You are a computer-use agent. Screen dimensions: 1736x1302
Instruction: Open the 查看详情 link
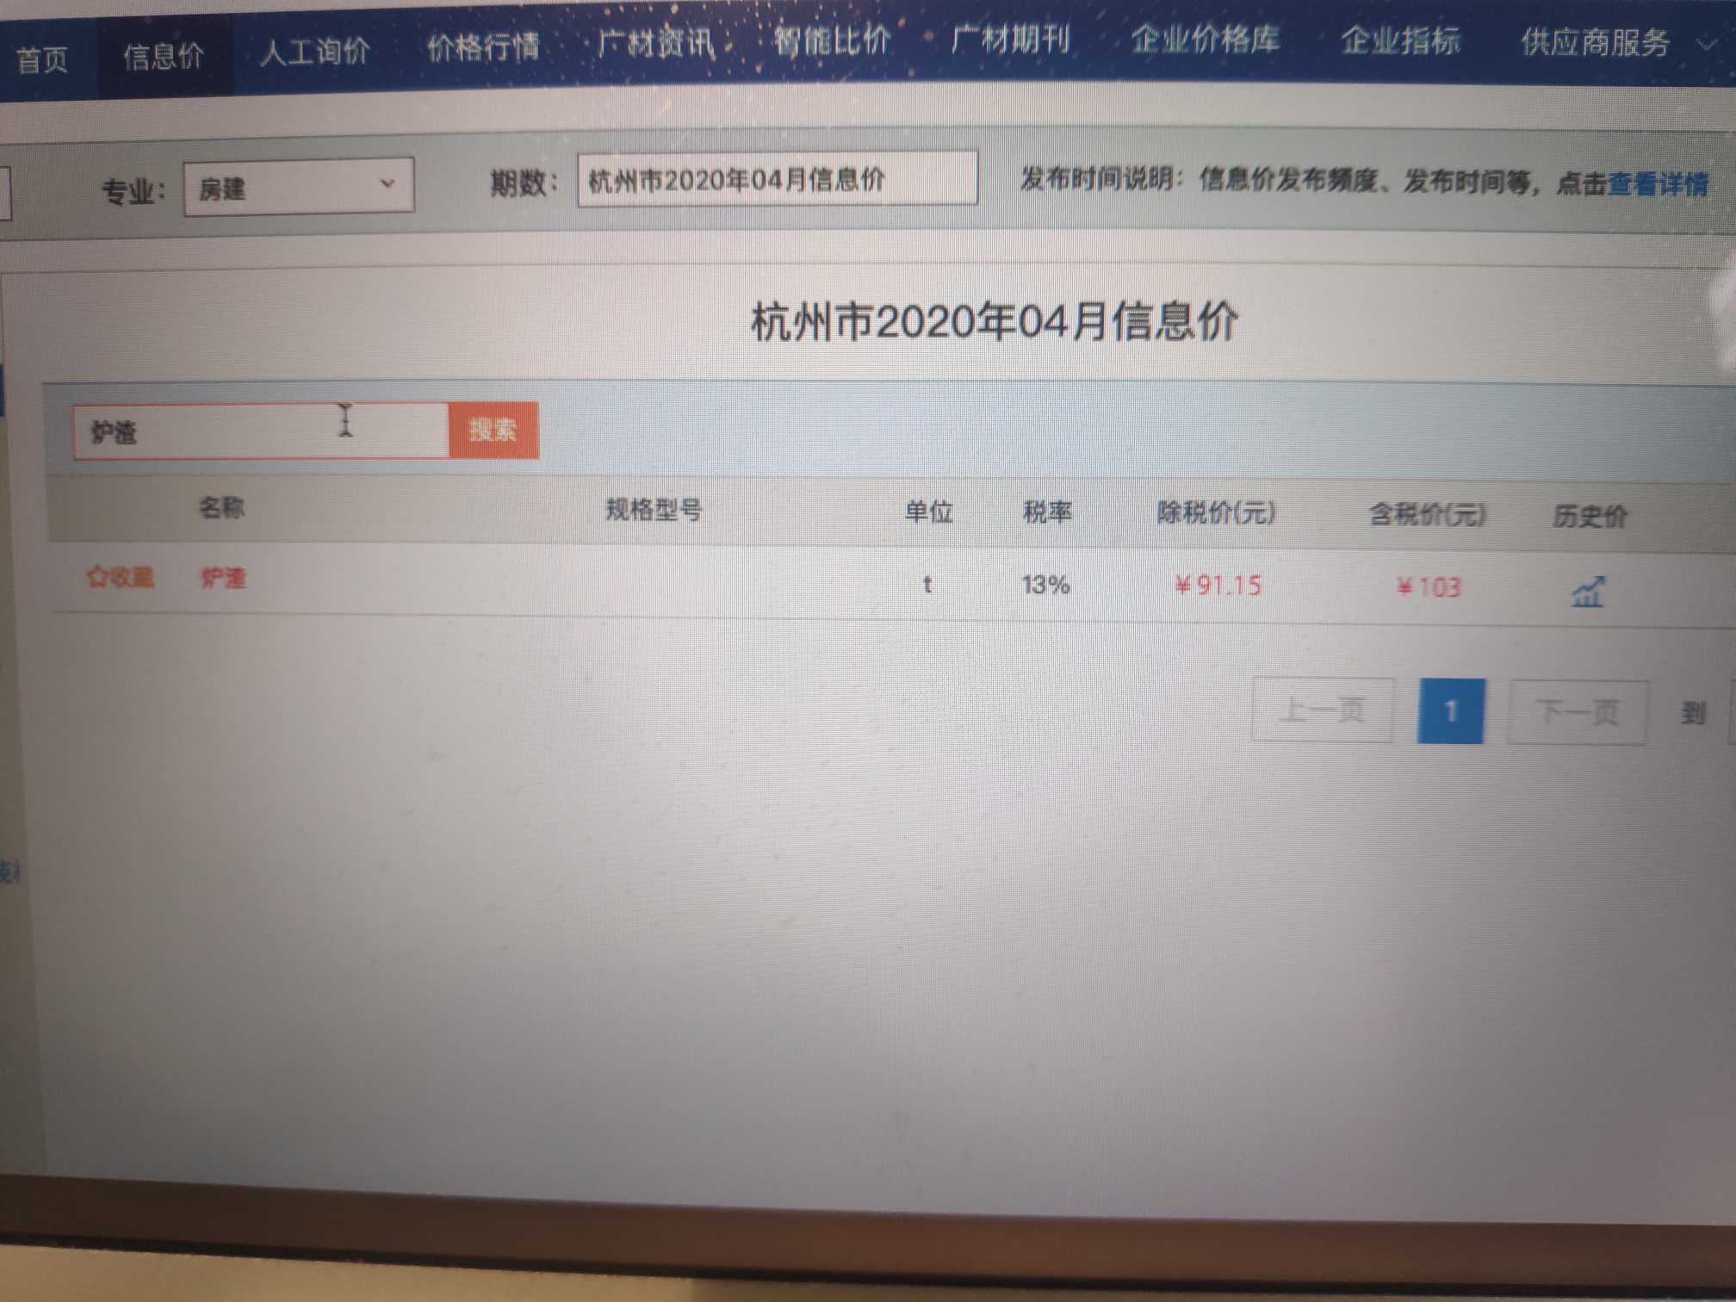(1658, 184)
